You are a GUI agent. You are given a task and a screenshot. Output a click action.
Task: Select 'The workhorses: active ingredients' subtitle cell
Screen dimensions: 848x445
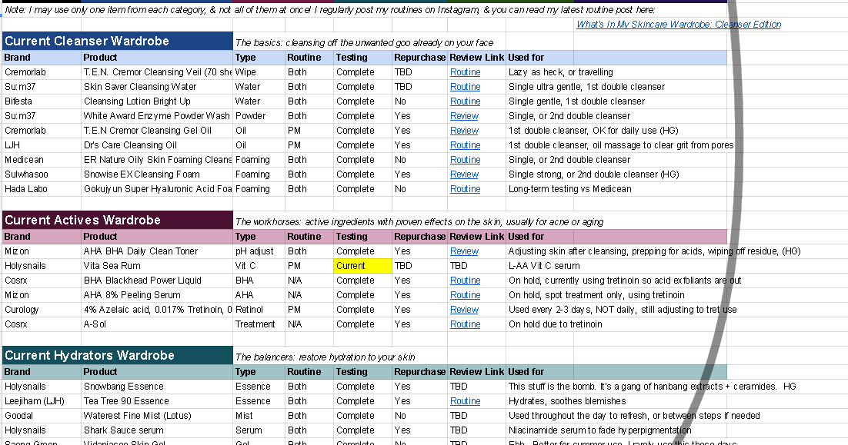(419, 222)
